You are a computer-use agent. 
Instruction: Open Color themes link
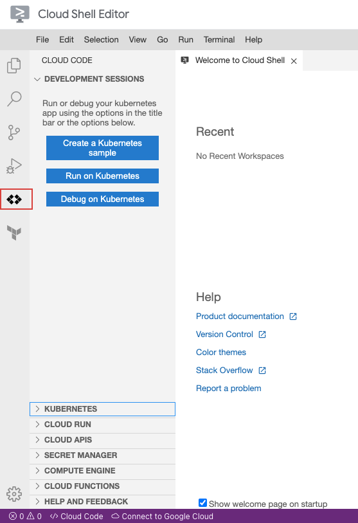click(x=221, y=353)
